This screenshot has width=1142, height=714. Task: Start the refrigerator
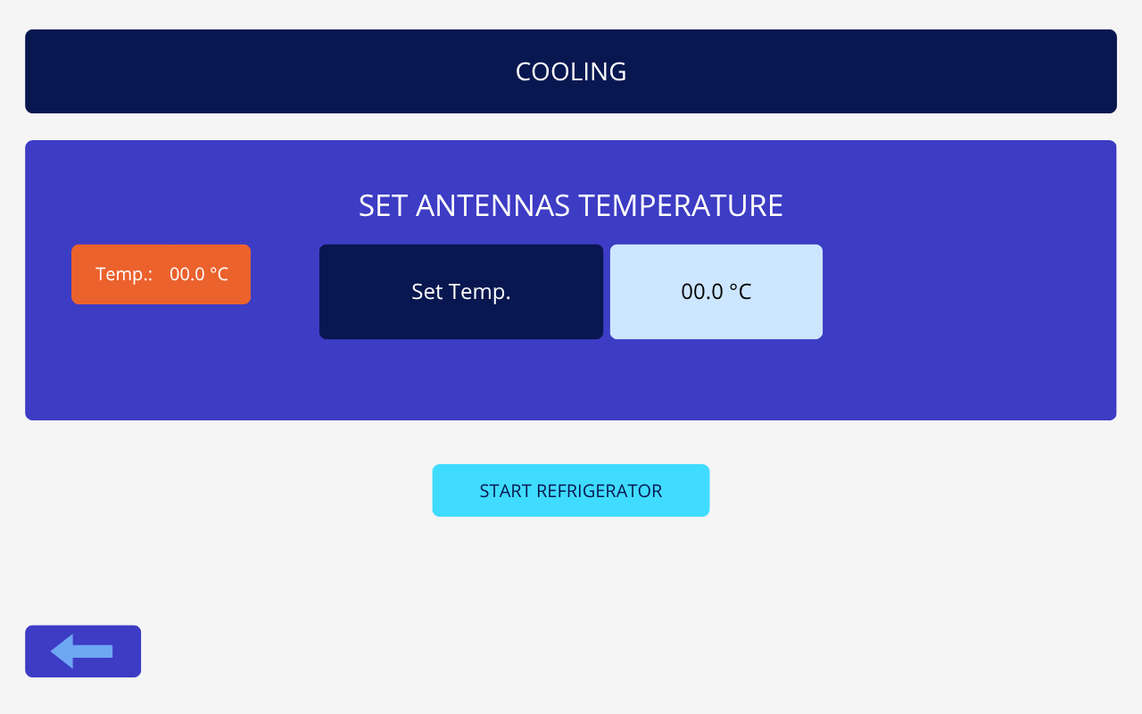point(571,491)
